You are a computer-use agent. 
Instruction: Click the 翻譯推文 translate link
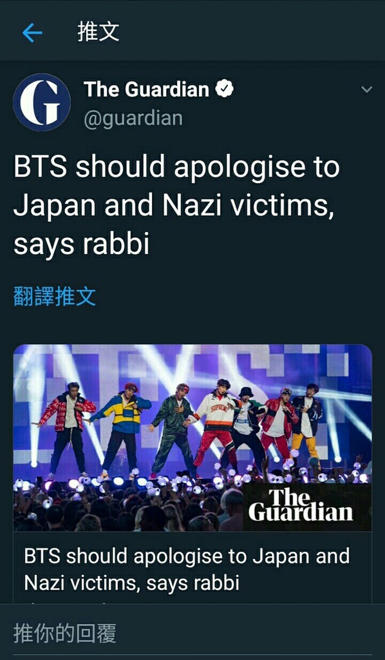point(55,296)
